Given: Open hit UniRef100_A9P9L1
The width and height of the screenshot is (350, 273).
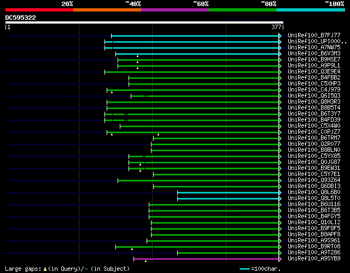Looking at the screenshot, I should pos(314,65).
